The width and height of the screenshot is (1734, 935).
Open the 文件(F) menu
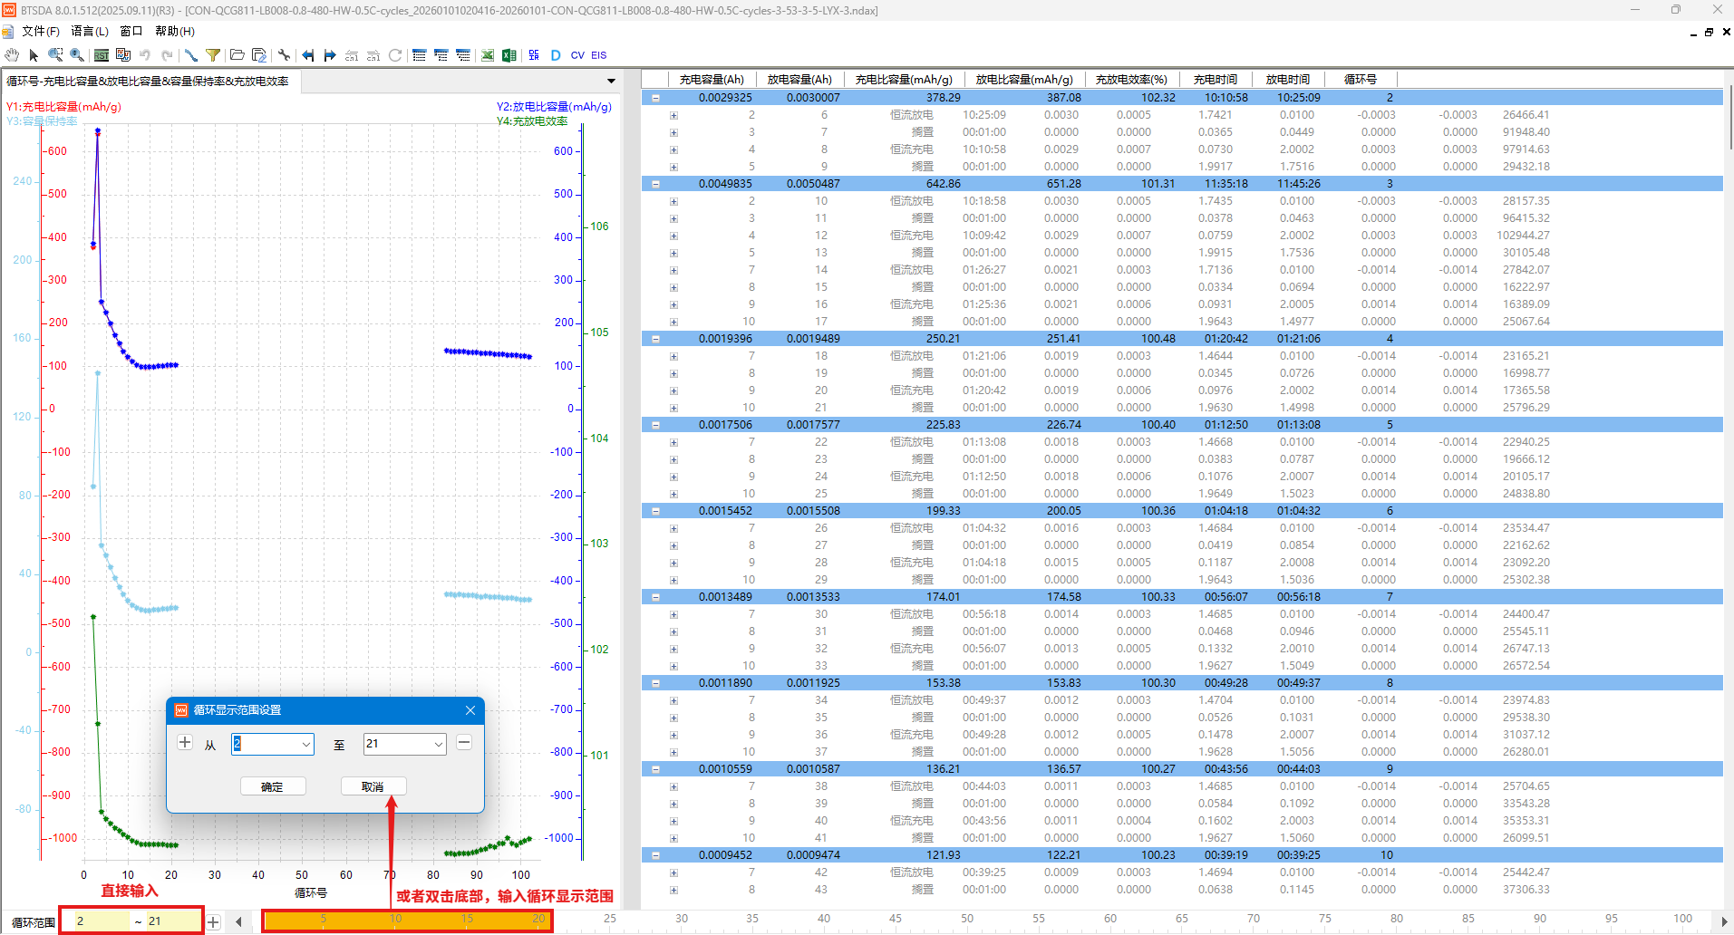pos(40,31)
